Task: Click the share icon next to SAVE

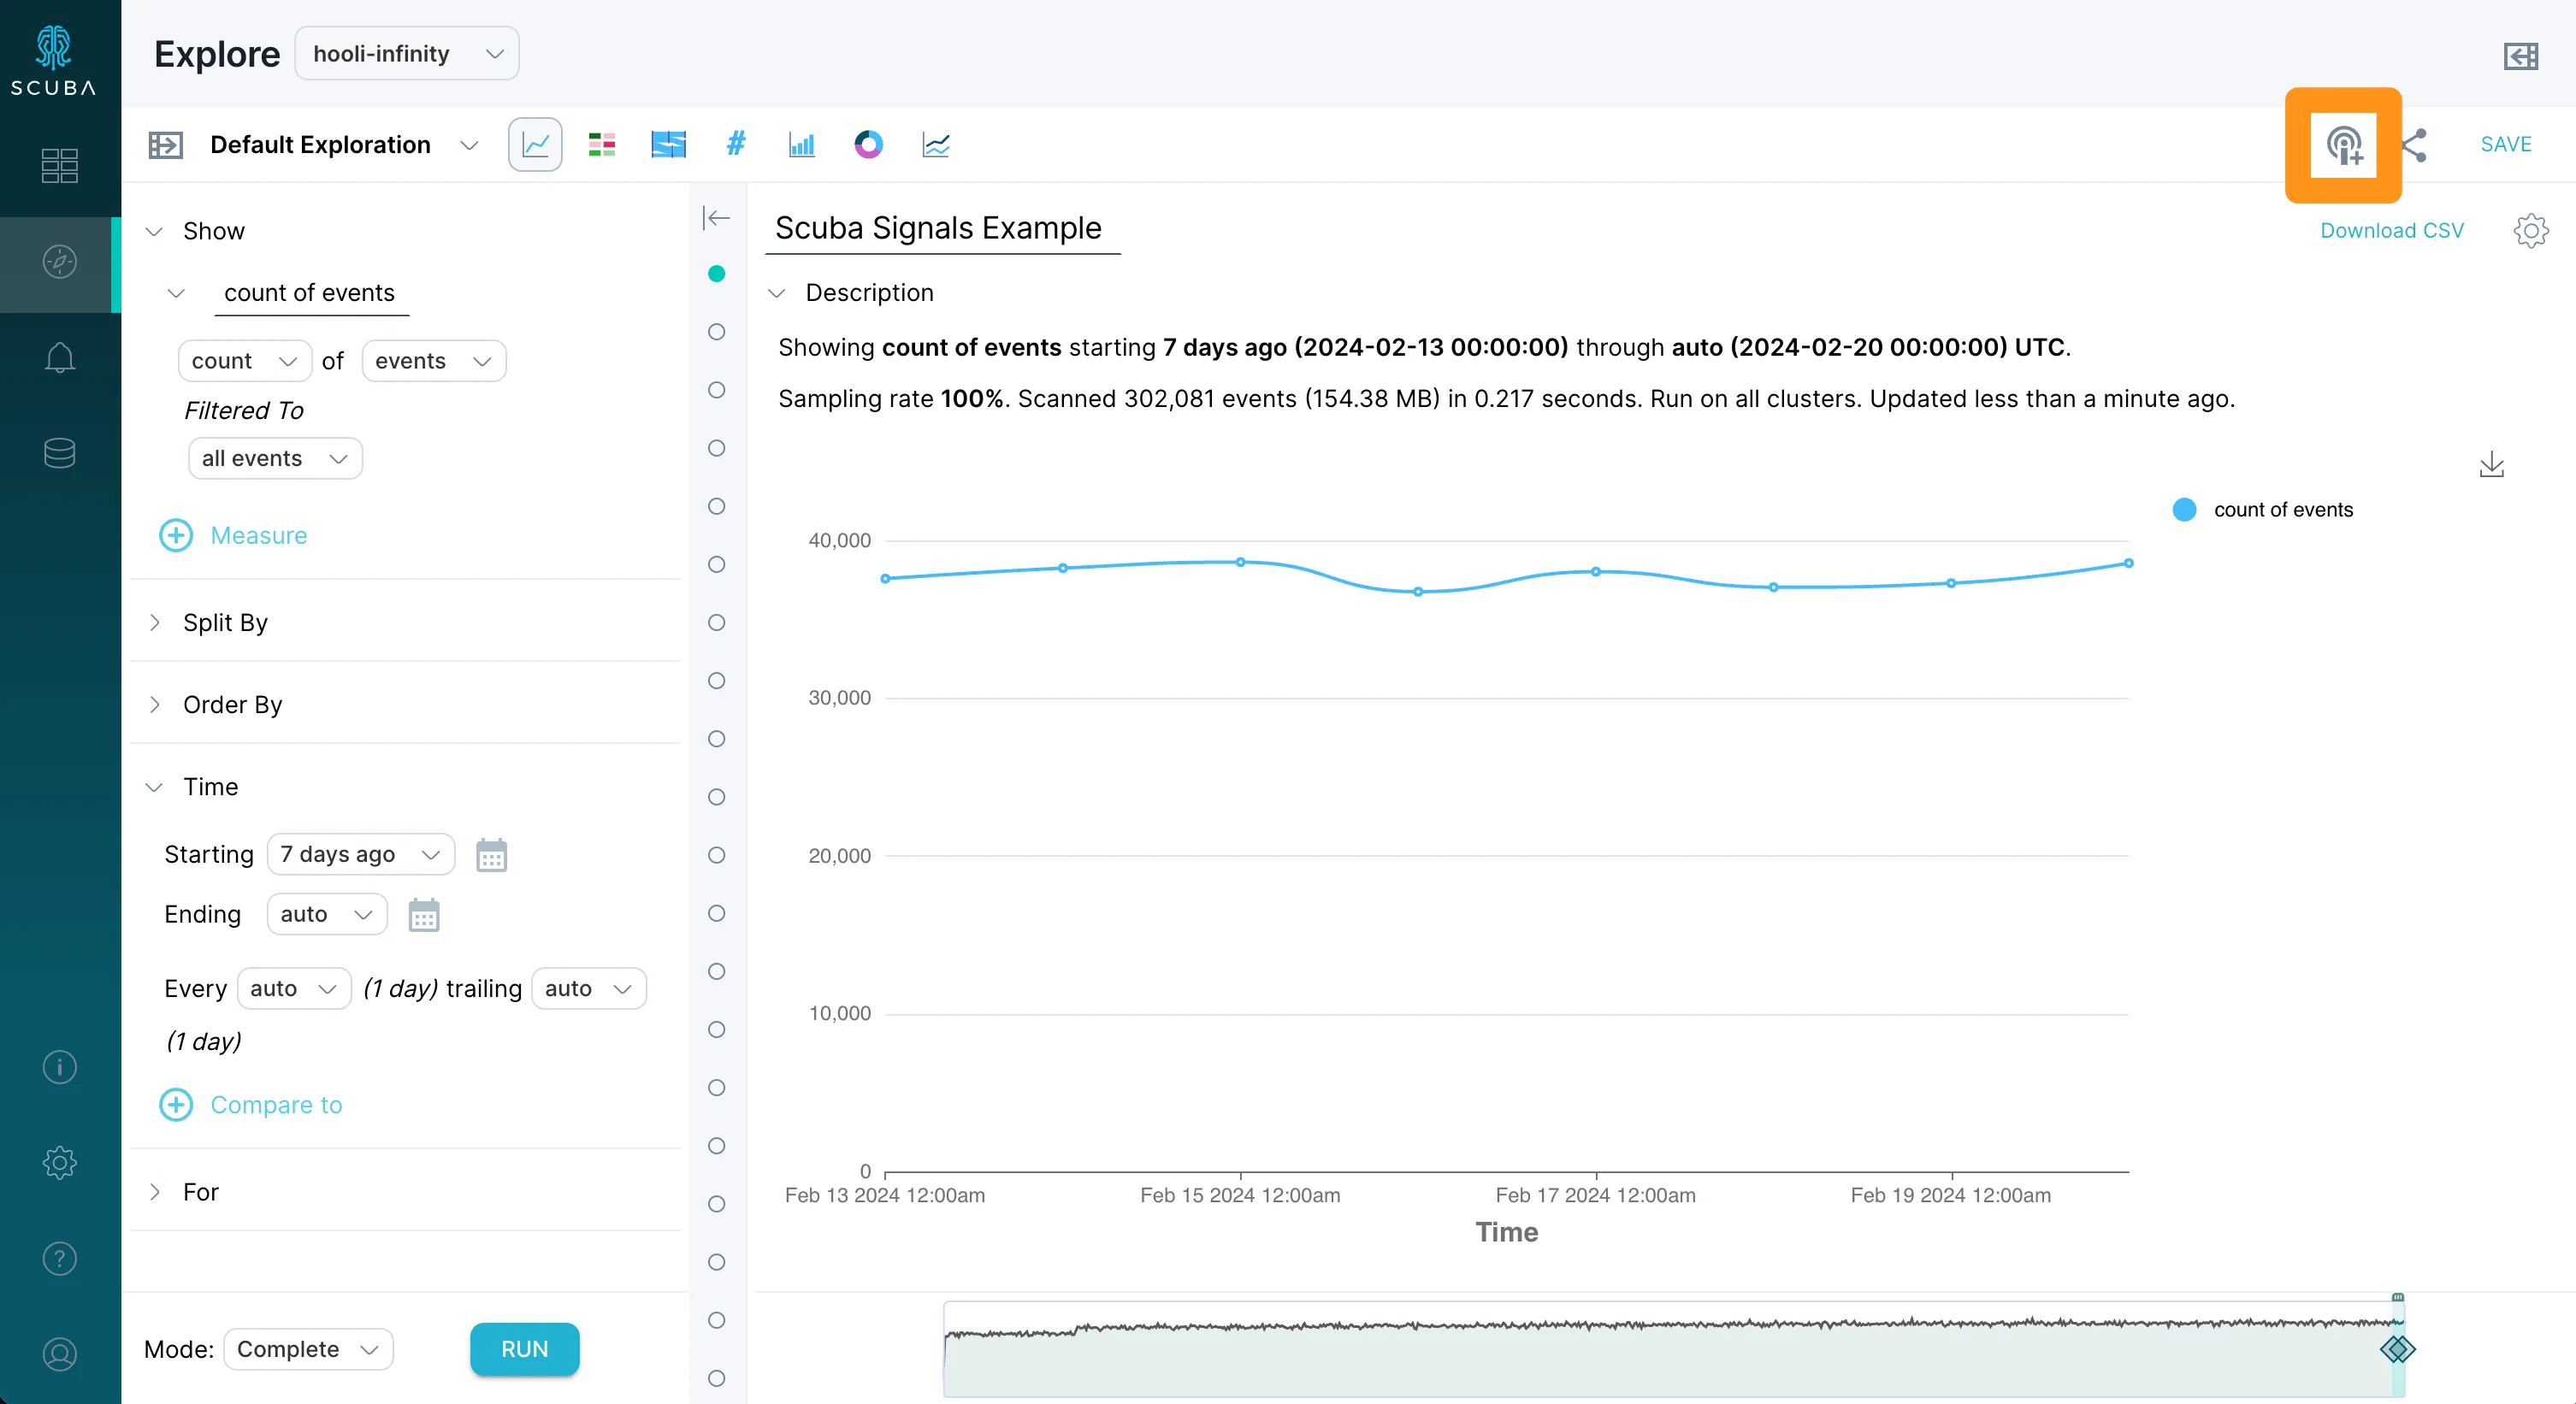Action: pos(2414,145)
